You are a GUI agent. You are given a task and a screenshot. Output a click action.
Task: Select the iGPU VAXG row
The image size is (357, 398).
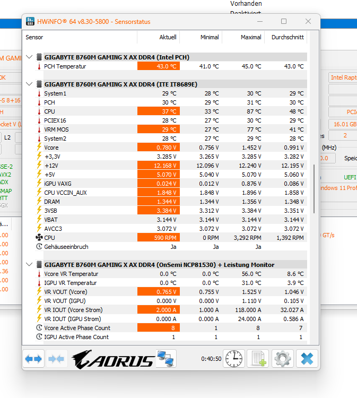[x=171, y=184]
